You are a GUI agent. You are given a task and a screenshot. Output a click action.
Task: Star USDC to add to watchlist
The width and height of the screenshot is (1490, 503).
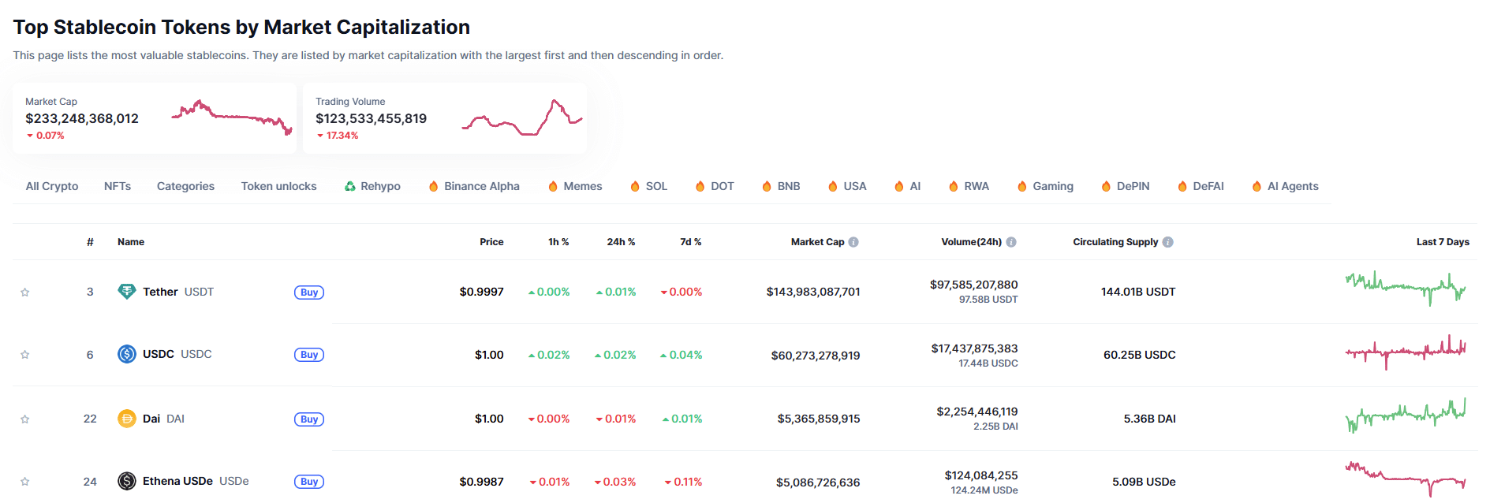[25, 355]
